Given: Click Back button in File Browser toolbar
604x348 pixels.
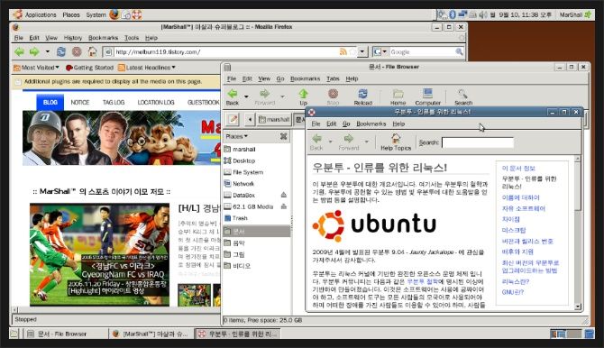Looking at the screenshot, I should click(x=233, y=97).
